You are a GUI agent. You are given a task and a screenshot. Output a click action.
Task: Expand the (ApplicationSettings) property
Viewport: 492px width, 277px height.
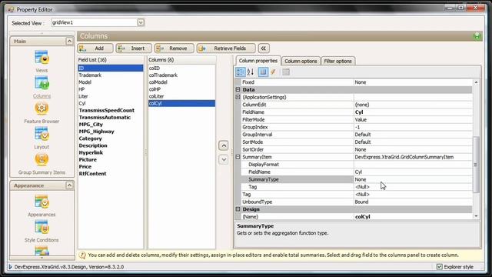[238, 98]
